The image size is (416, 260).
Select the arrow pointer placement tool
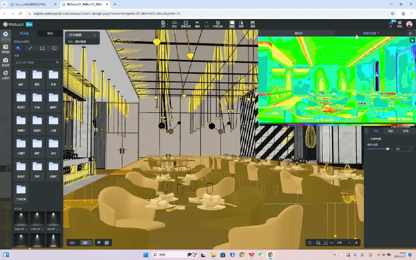click(x=18, y=48)
